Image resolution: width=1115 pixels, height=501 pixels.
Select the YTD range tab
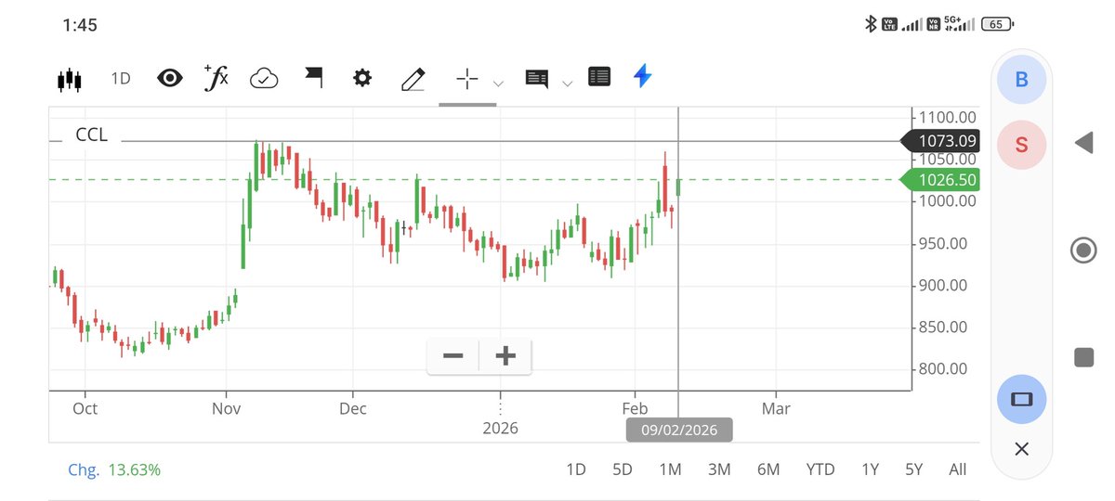point(820,469)
